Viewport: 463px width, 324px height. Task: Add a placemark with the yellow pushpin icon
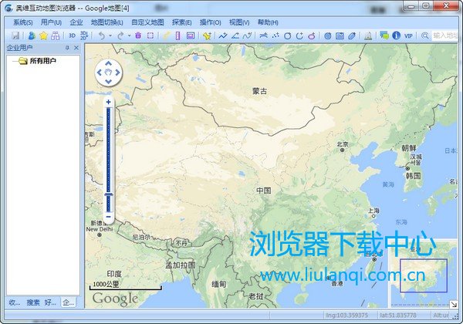click(x=207, y=35)
